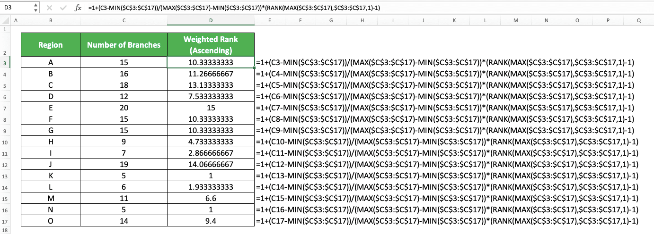Viewport: 654px width, 234px height.
Task: Click the Region header cell
Action: click(51, 45)
